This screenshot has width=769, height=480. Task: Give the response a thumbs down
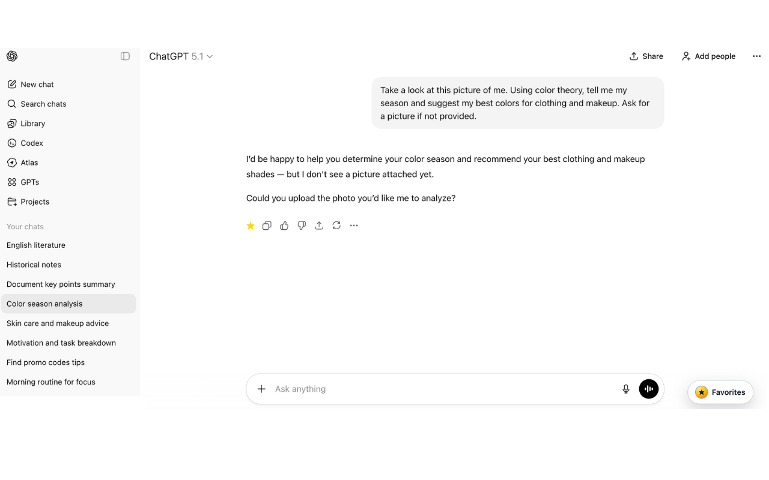302,225
